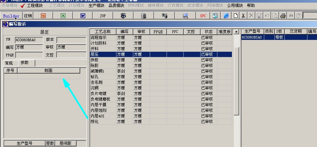The width and height of the screenshot is (317, 147).
Task: Switch to the 常规 tab
Action: click(9, 63)
